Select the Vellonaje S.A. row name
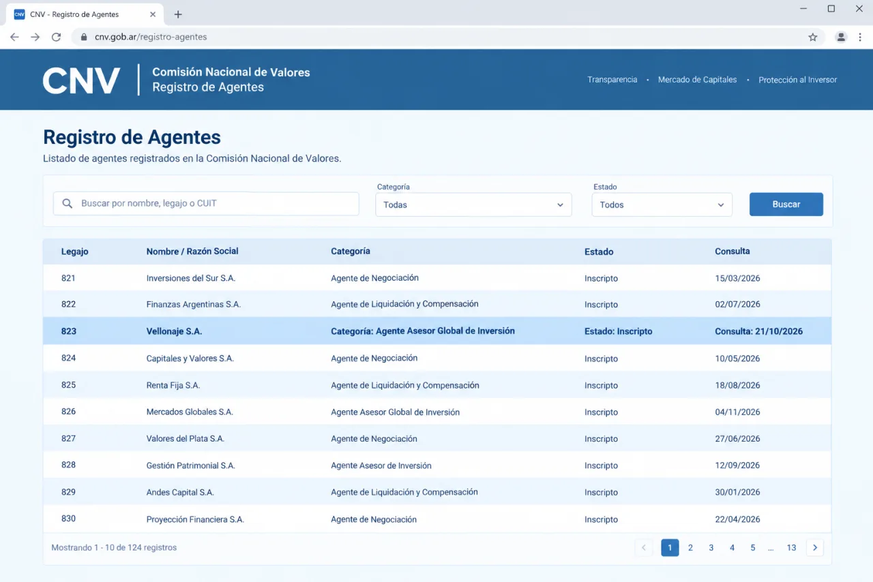 [174, 331]
